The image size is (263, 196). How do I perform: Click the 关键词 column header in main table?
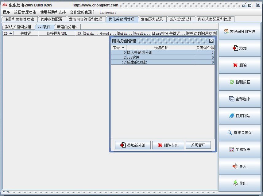click(26, 33)
